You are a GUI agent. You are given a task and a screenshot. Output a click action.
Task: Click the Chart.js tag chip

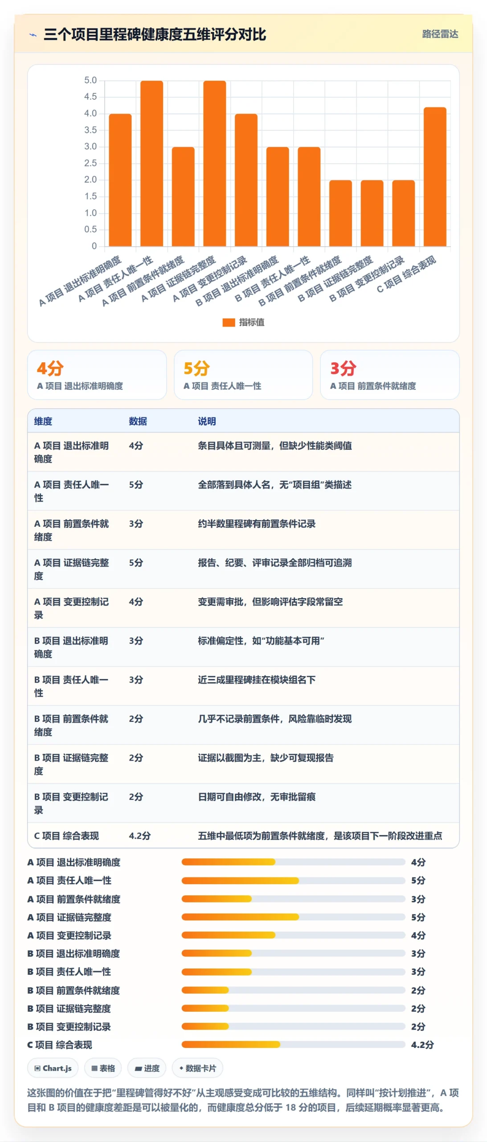point(53,1068)
